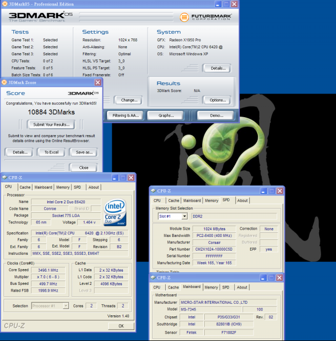Click the Futuremark orange logo icon
The height and width of the screenshot is (341, 336).
(x=184, y=17)
